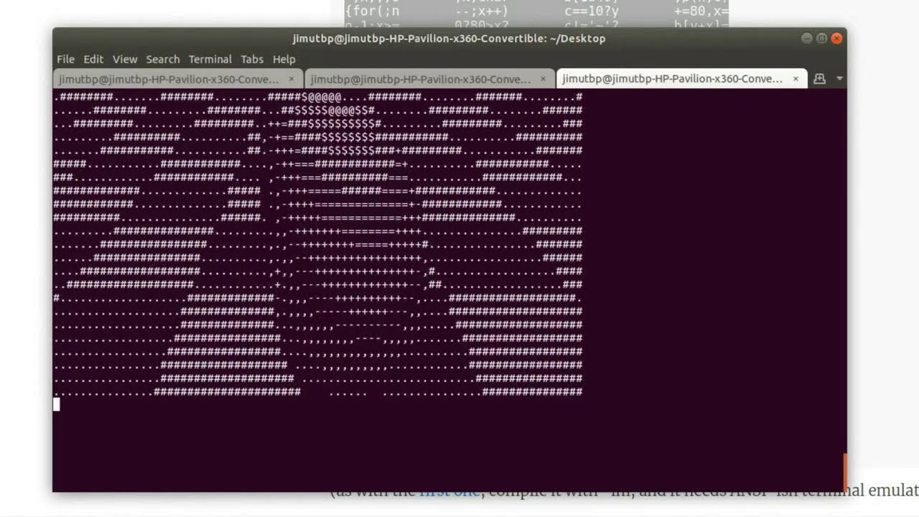Open the Search menu
The image size is (919, 517).
click(163, 59)
